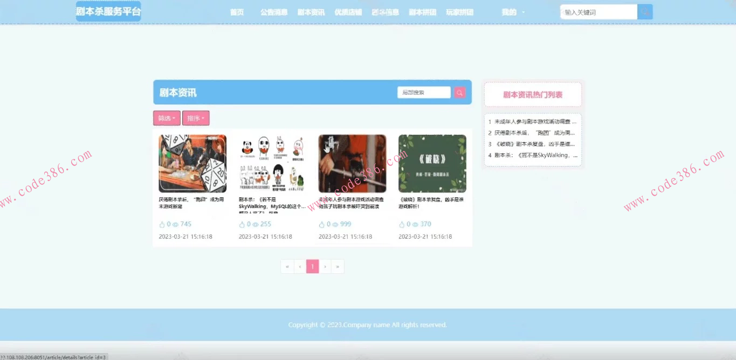Click the last-page » pagination button
The width and height of the screenshot is (736, 360).
(338, 266)
